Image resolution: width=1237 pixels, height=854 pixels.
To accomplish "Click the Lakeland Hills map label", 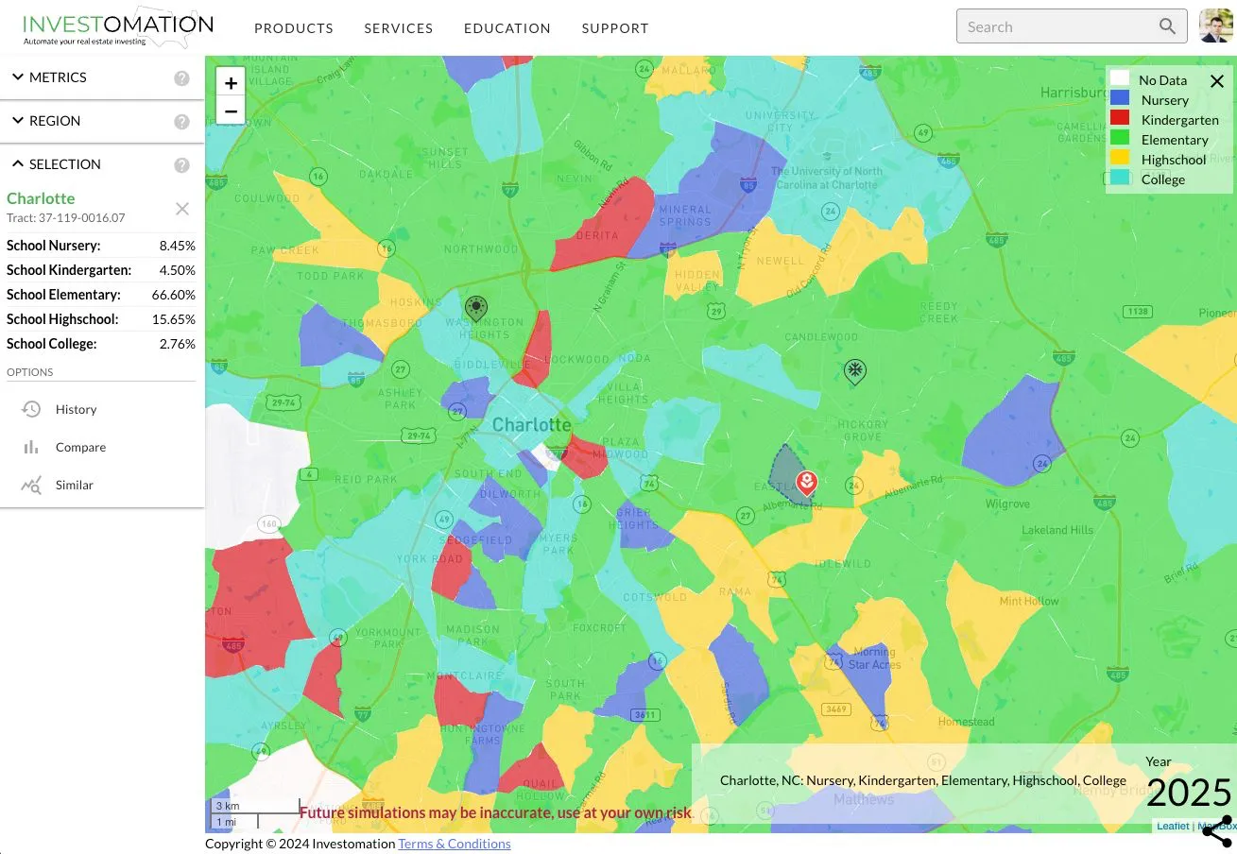I will pos(1057,530).
